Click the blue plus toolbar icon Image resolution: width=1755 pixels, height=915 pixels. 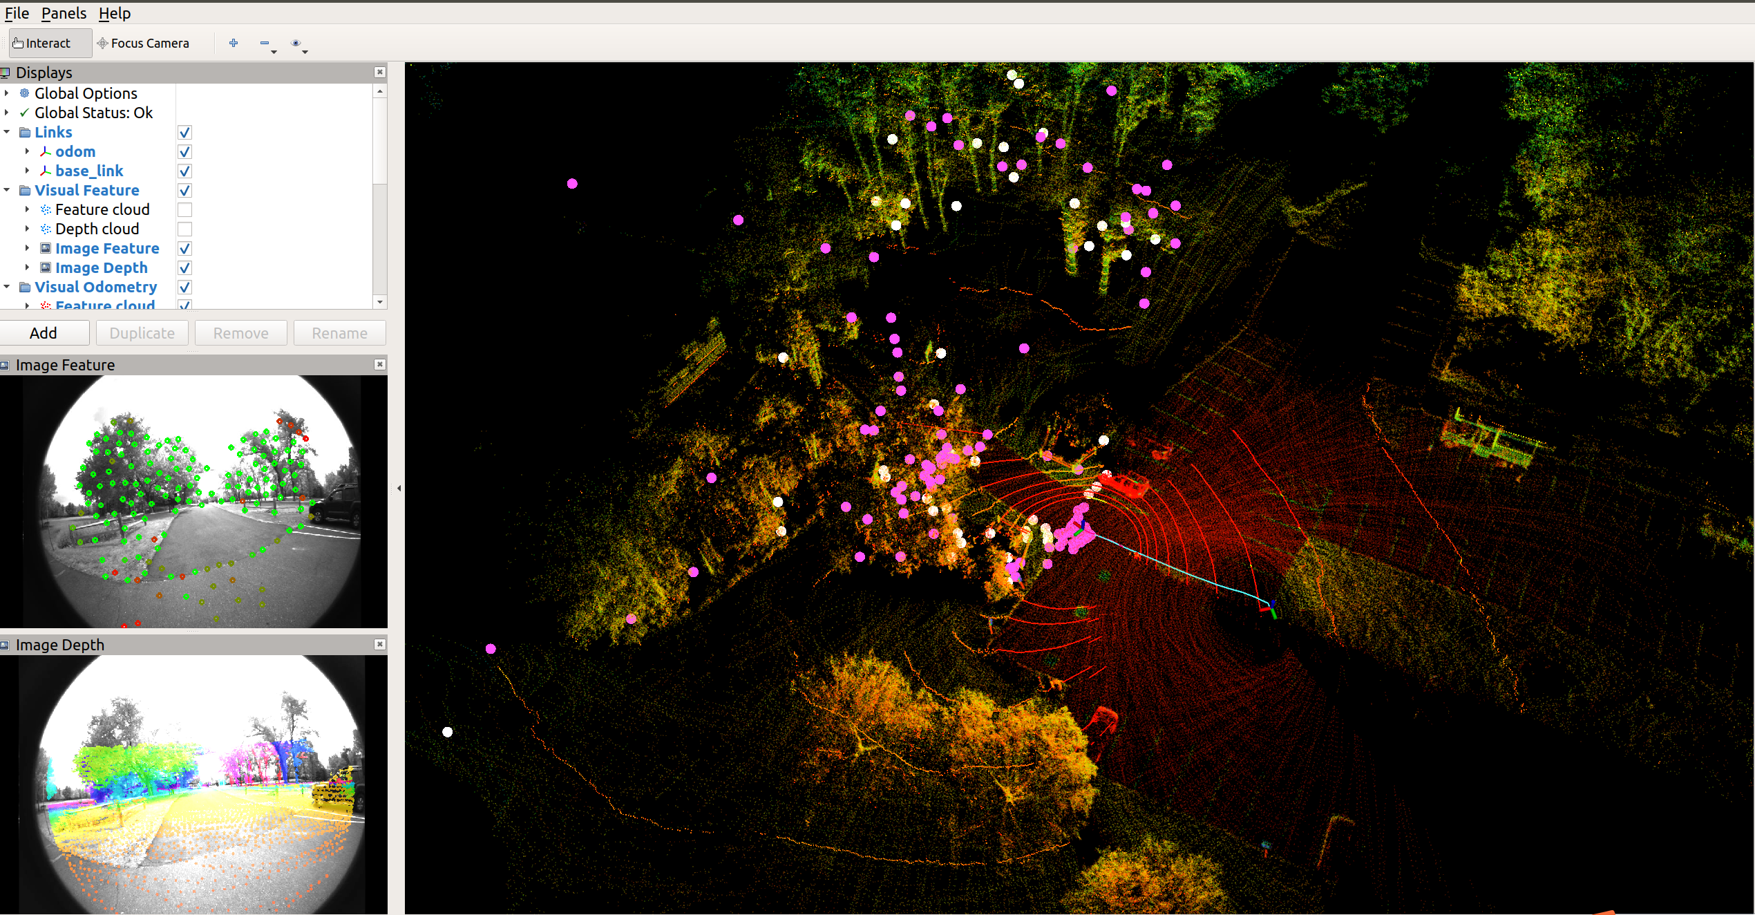coord(234,43)
